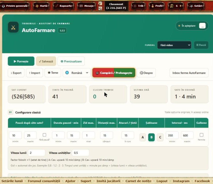The width and height of the screenshot is (213, 184).
Task: Open the Teme themes button
Action: click(x=53, y=73)
